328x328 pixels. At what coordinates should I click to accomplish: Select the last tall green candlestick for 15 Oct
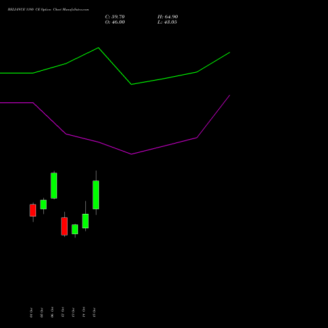pos(96,195)
